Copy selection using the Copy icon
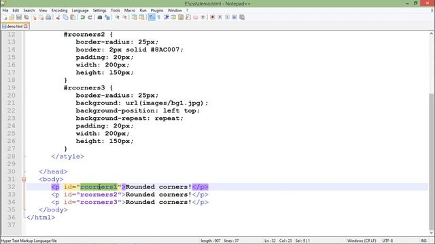Viewport: 435px width, 244px height. coord(65,18)
